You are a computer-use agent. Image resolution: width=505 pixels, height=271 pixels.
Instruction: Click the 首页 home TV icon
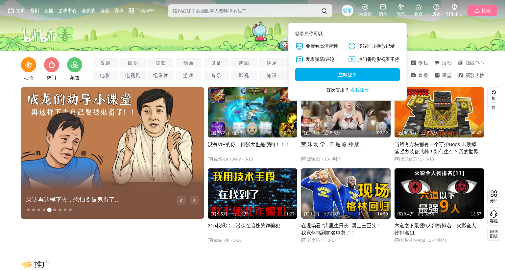click(11, 11)
